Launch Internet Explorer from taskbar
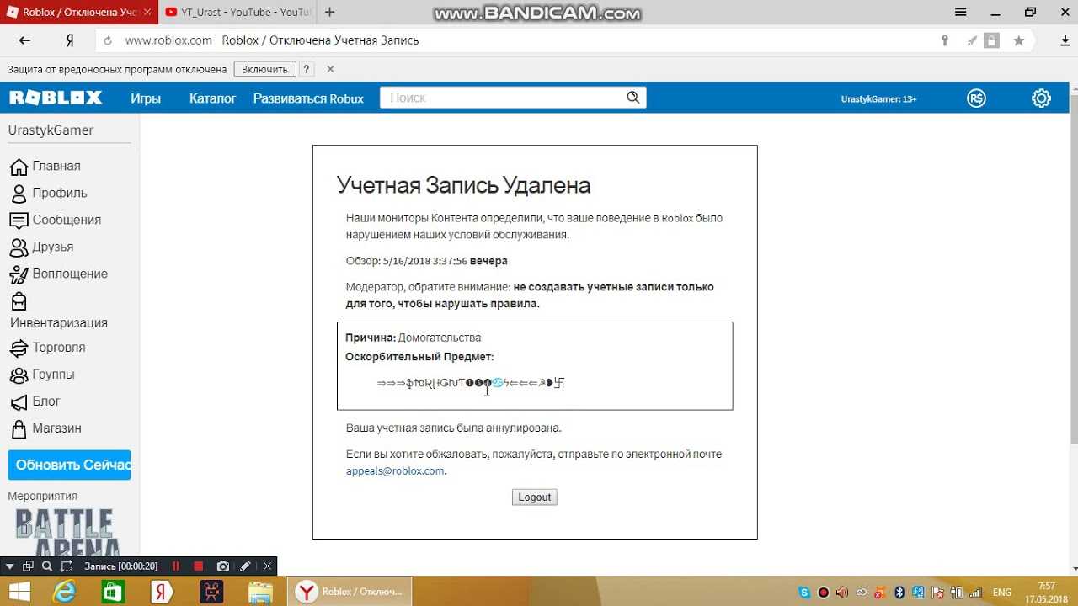 coord(64,592)
